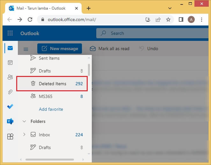Viewport: 211px width, 165px height.
Task: Bookmark this page with star icon
Action: 168,20
